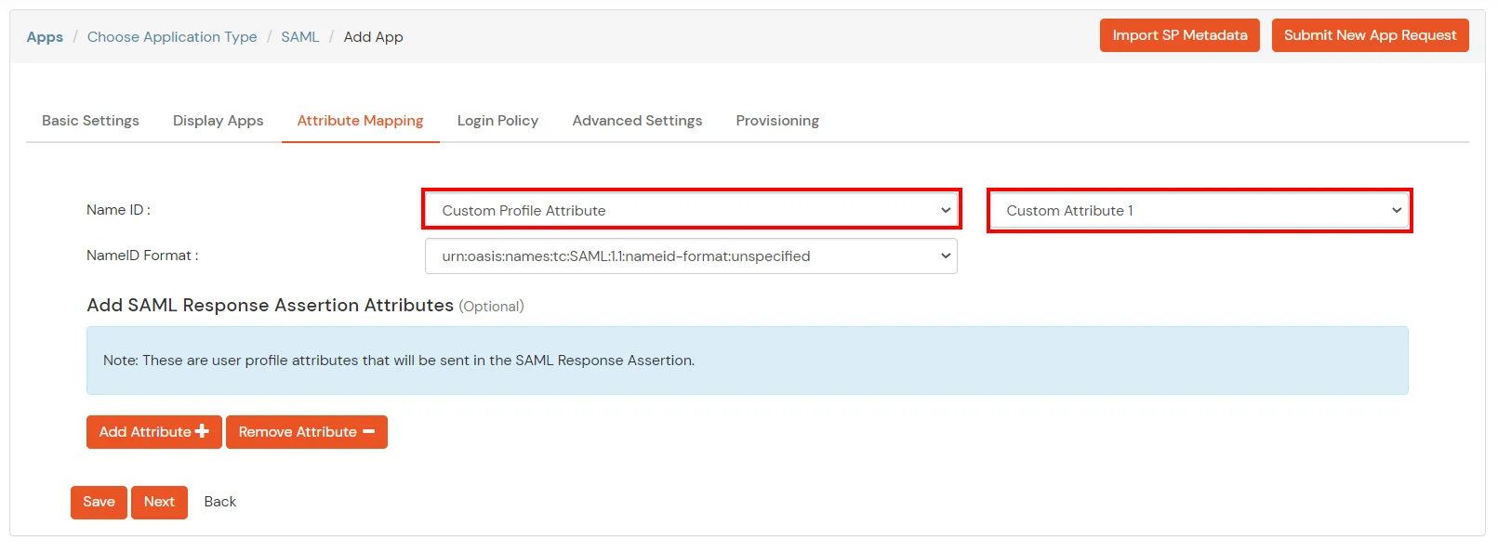Click the Save button
1498x551 pixels.
[x=99, y=502]
